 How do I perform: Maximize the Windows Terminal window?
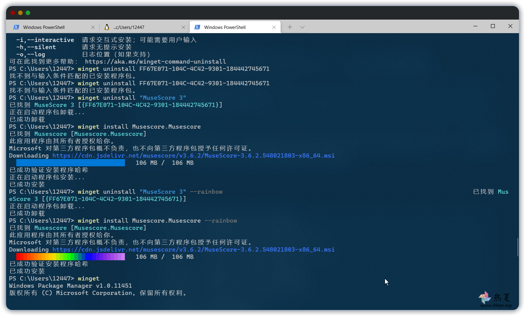(x=493, y=26)
